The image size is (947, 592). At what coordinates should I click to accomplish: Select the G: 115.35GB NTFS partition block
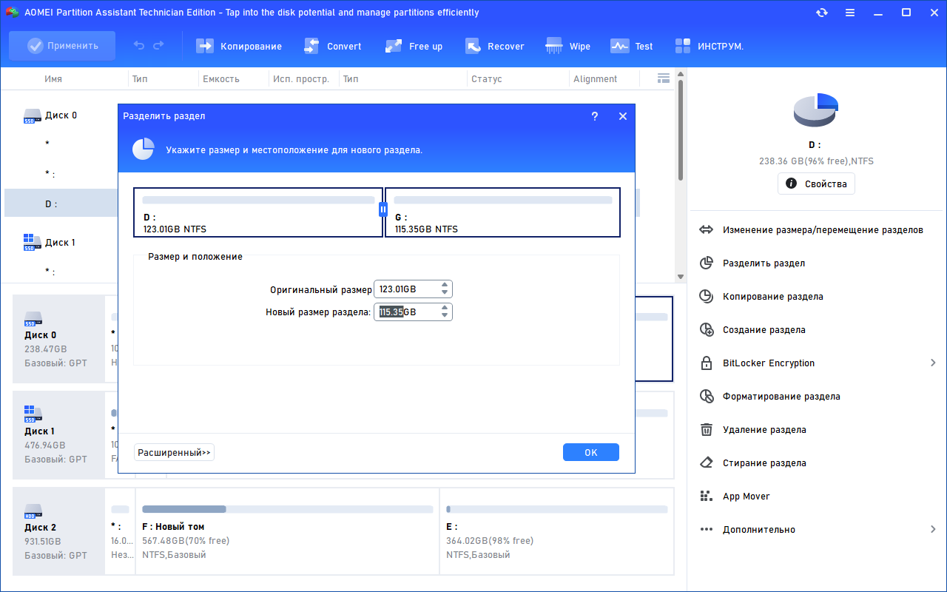[x=503, y=212]
